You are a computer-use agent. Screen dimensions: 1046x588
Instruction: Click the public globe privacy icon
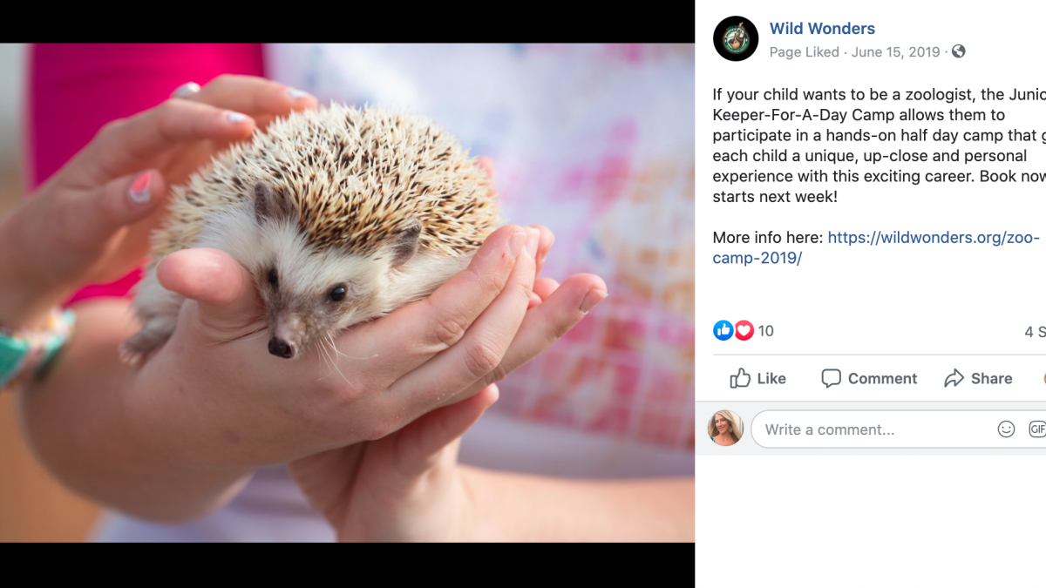point(959,51)
